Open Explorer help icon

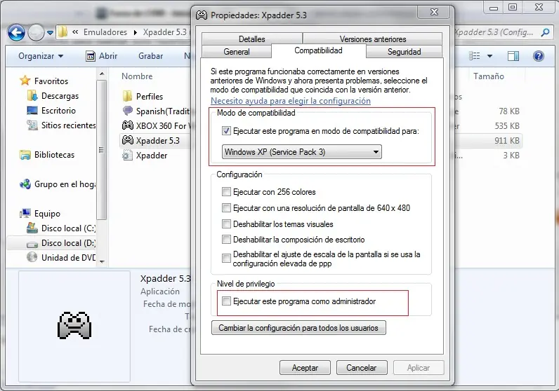(x=539, y=56)
